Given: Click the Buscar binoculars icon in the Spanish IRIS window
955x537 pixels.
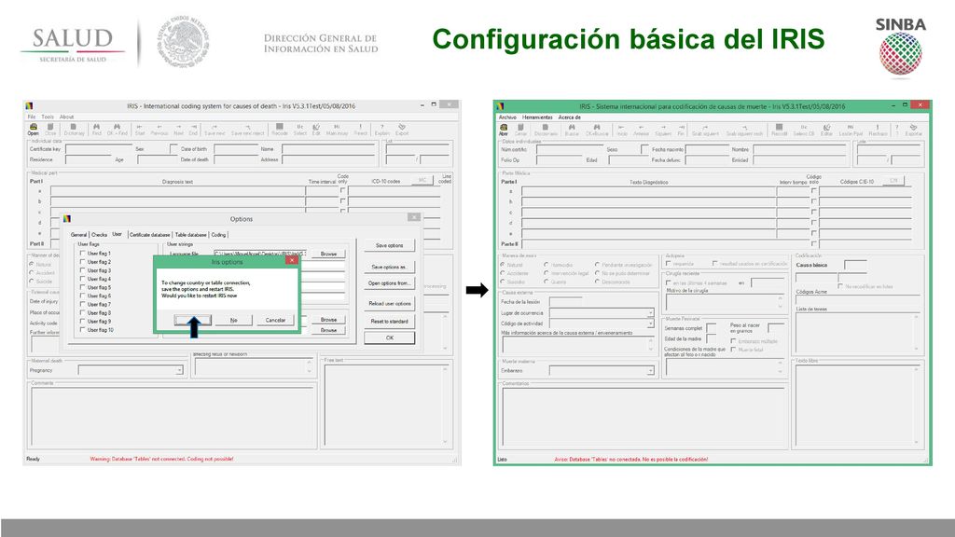Looking at the screenshot, I should click(572, 130).
